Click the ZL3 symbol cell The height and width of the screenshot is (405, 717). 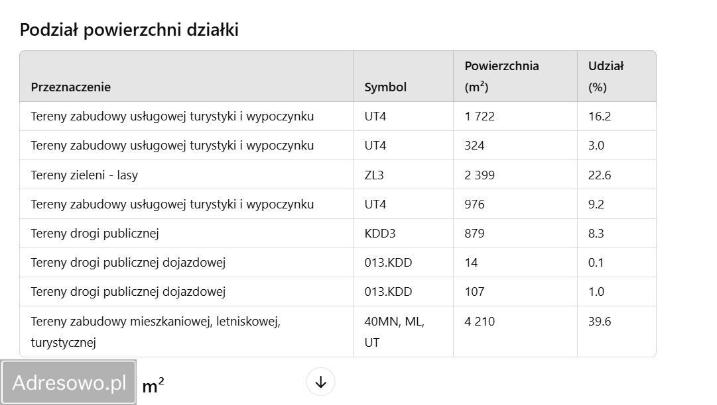pos(376,175)
